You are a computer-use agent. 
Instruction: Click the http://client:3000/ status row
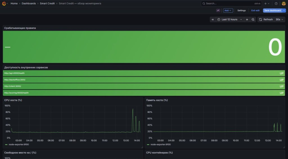(144, 86)
